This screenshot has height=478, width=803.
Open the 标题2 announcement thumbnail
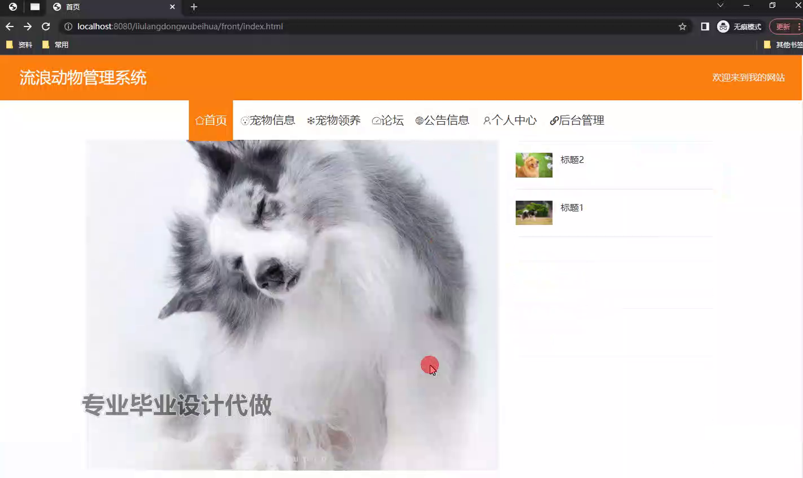[x=534, y=165]
